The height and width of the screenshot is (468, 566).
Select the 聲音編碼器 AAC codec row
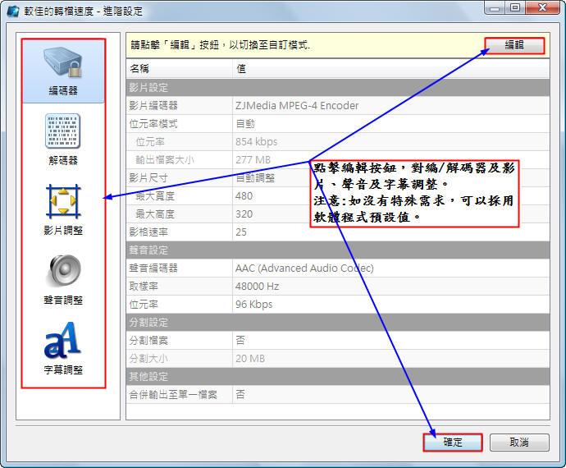(x=304, y=268)
